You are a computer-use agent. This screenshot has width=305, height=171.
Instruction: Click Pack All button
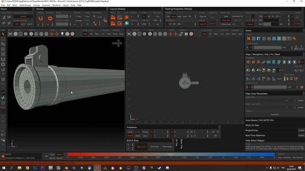tap(203, 17)
